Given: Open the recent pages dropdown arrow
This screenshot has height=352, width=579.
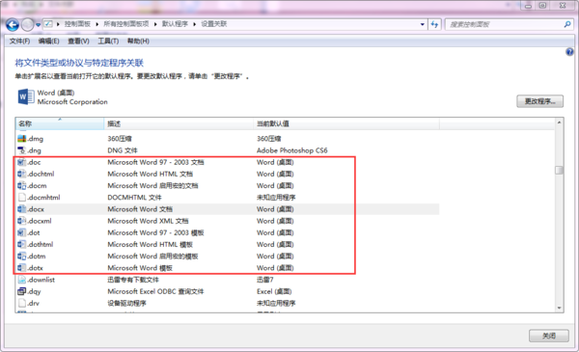Looking at the screenshot, I should (38, 25).
